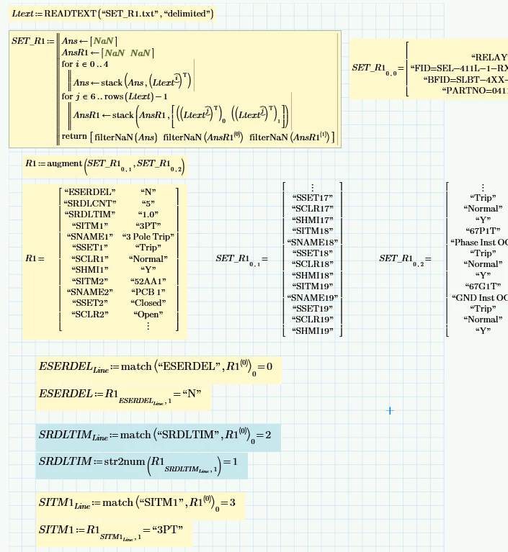508x552 pixels.
Task: Select the SRDLTIM str2num region
Action: click(142, 466)
